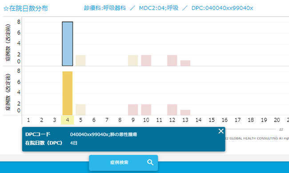Click the 040040xx99040x;肺の悪性腫瘍 value

(104, 134)
